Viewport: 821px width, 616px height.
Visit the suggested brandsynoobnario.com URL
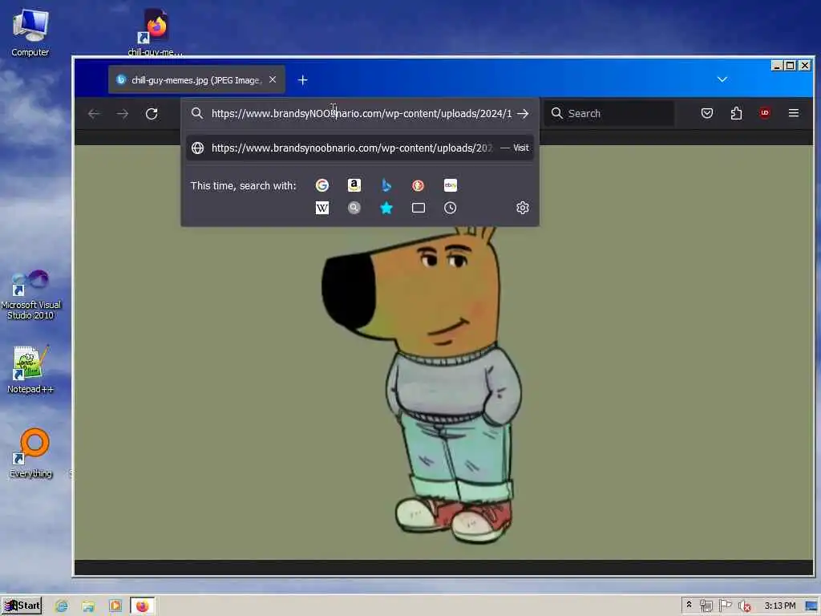point(360,148)
